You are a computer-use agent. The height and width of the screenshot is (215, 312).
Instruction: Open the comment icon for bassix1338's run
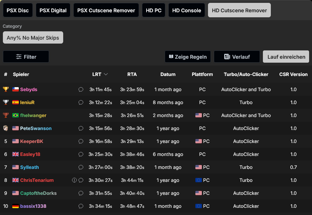pos(81,206)
